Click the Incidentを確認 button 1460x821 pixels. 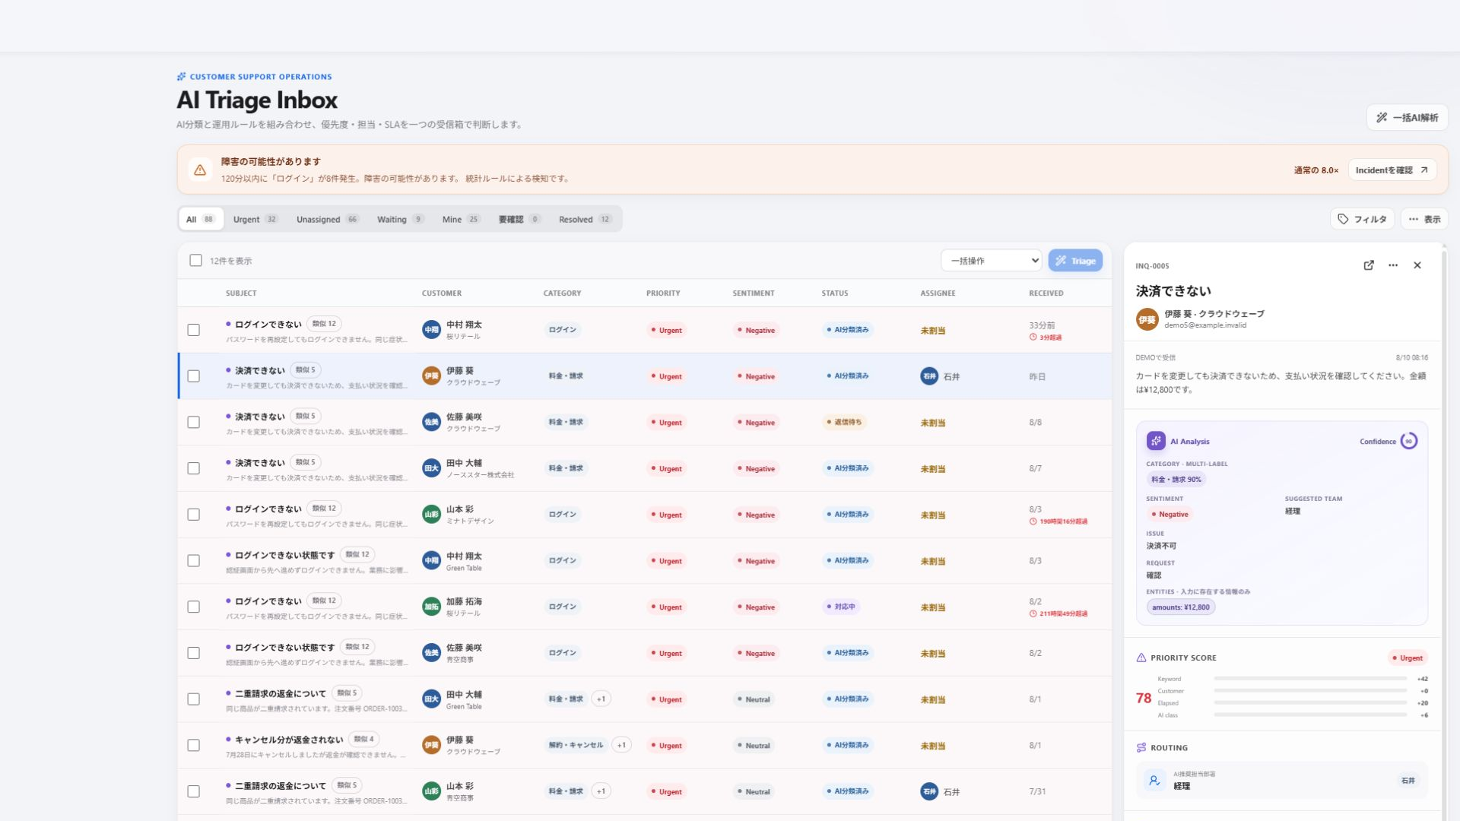(1392, 170)
